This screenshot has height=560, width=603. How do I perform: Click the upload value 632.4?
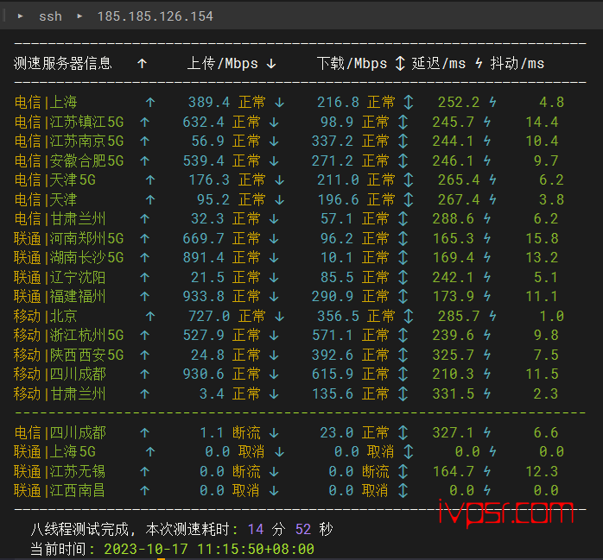(x=203, y=123)
